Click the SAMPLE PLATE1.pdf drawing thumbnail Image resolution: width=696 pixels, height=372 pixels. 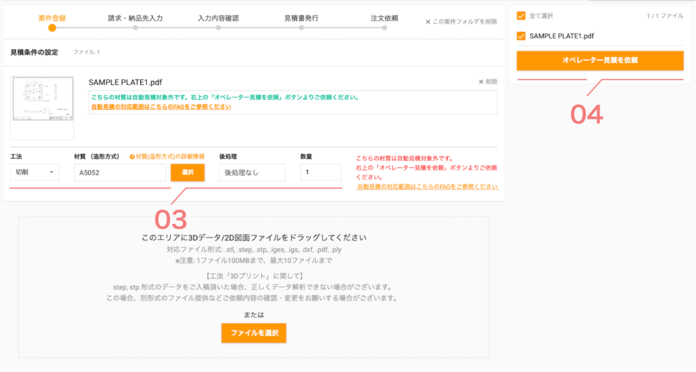[x=41, y=99]
